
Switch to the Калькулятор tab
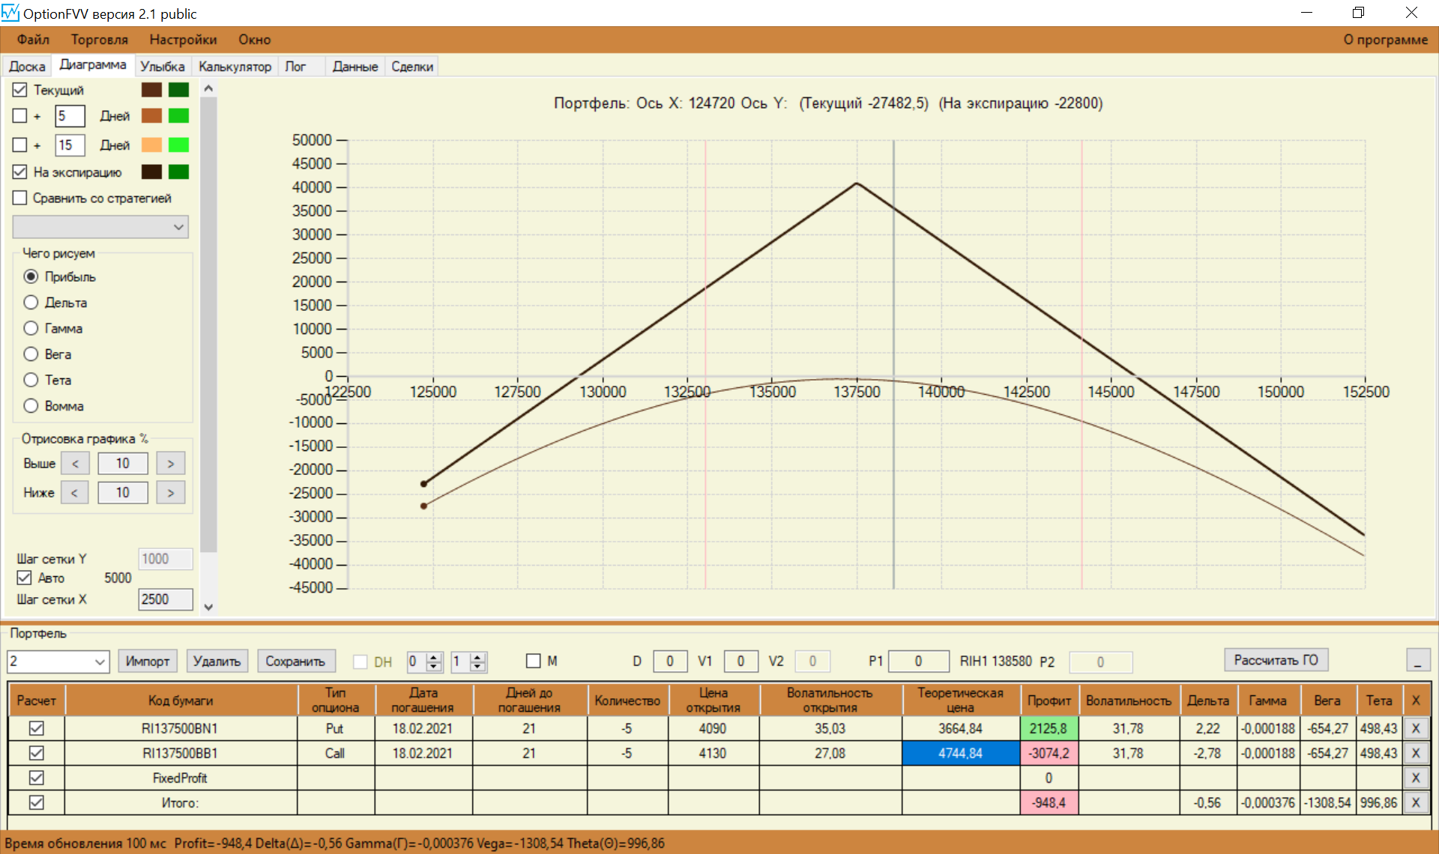(235, 67)
